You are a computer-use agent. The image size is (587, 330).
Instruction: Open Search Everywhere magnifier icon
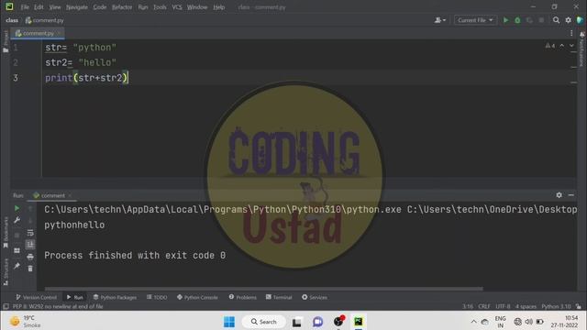point(557,20)
